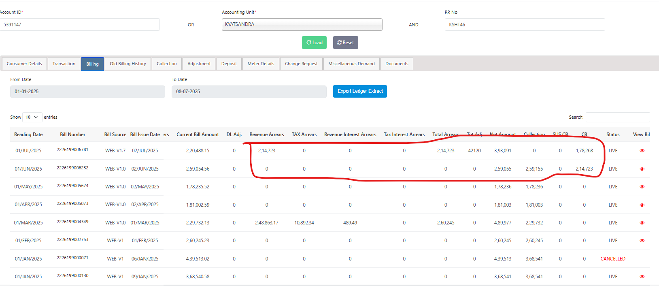Switch to the Consumer Details tab

pos(24,64)
